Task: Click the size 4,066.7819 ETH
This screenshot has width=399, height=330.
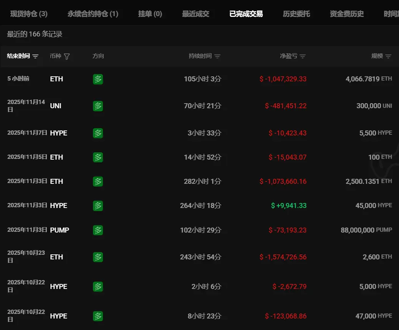Action: point(369,79)
